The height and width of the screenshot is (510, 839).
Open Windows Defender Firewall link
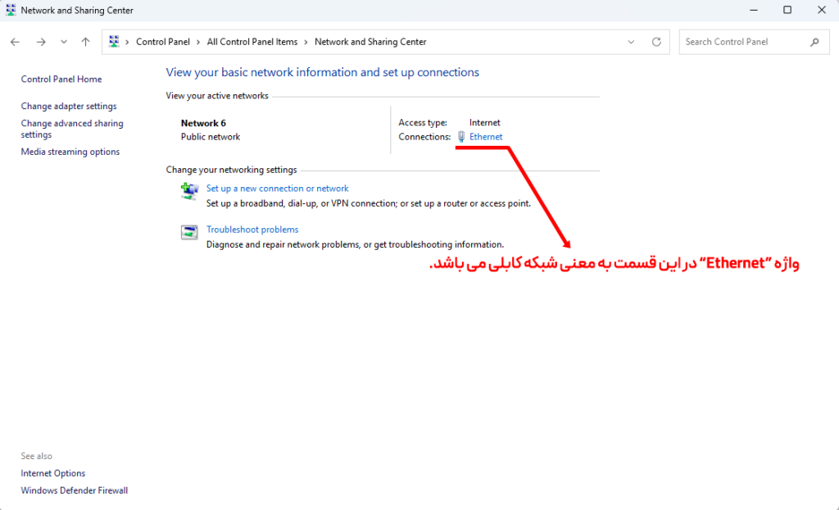(75, 490)
